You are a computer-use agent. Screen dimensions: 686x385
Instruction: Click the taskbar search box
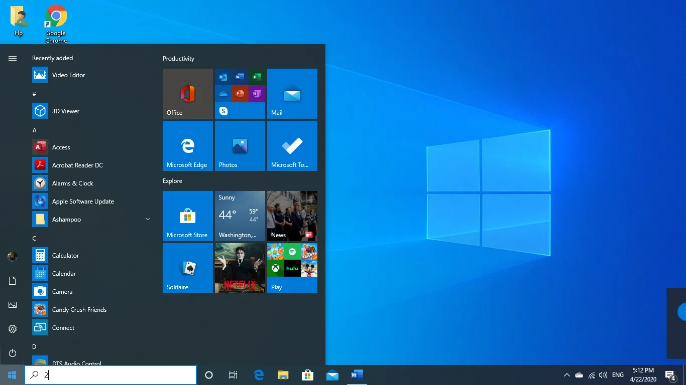[x=110, y=375]
